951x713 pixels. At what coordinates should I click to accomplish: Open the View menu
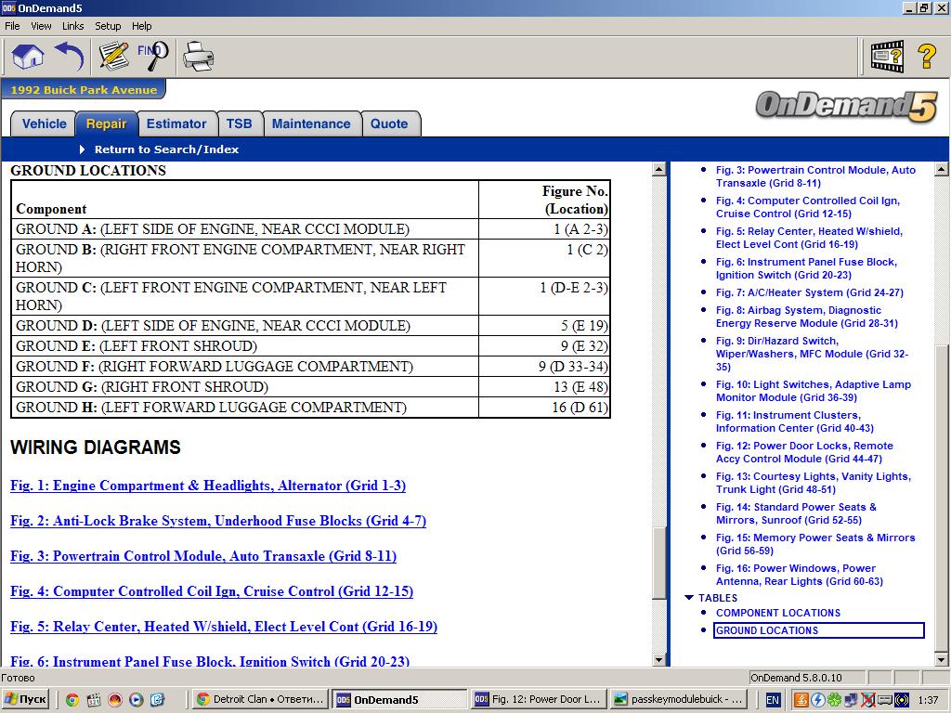[x=41, y=26]
